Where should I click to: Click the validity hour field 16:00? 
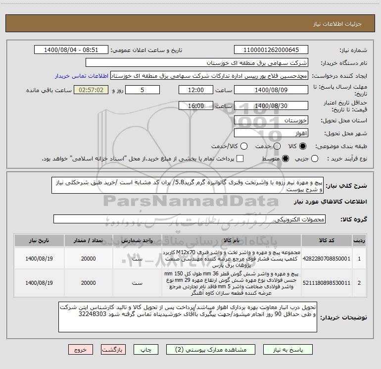tap(196, 105)
